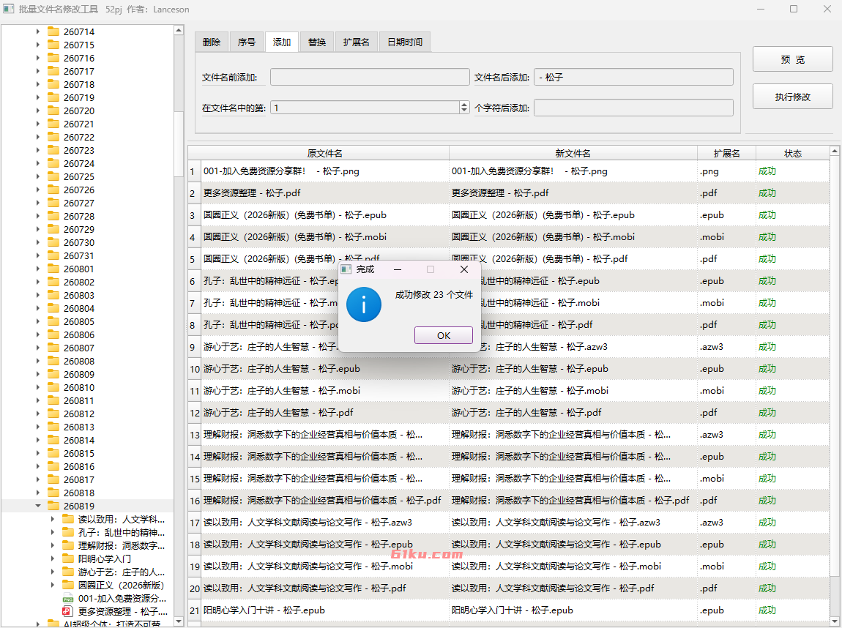
Task: Decrease the character position spinner value
Action: tap(464, 111)
